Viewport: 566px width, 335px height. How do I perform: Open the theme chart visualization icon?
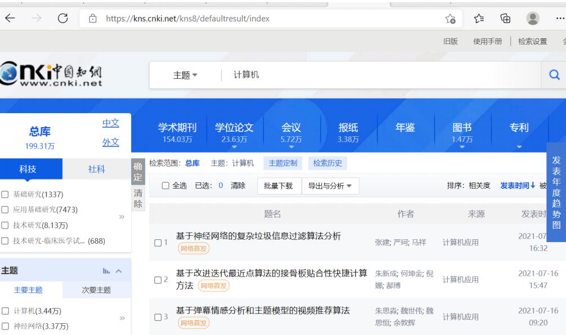(x=105, y=271)
